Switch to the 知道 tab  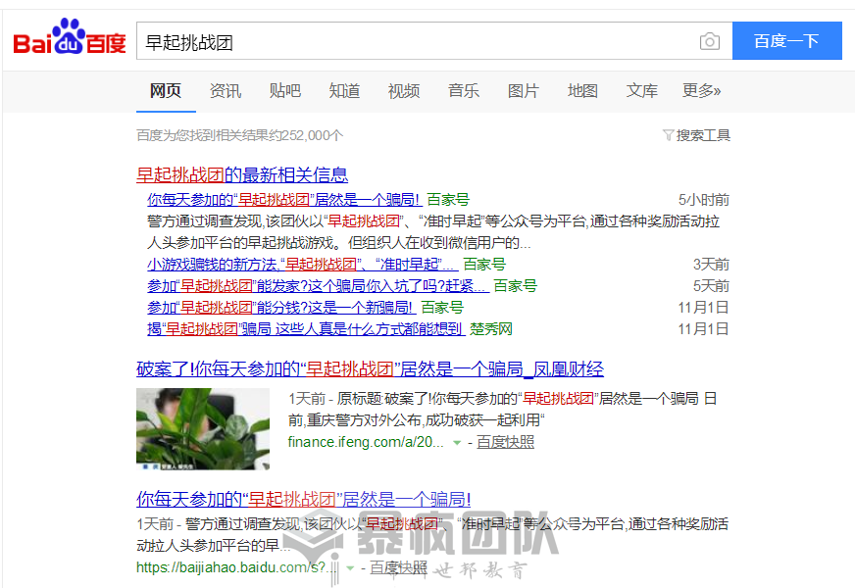coord(344,91)
